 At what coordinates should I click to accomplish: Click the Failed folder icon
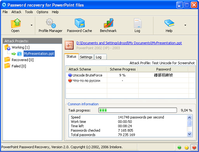click(x=7, y=66)
